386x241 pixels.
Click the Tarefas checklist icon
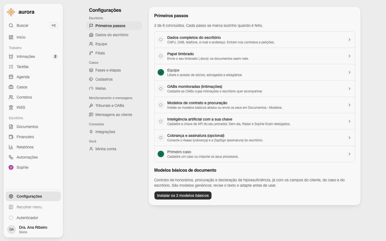point(11,67)
